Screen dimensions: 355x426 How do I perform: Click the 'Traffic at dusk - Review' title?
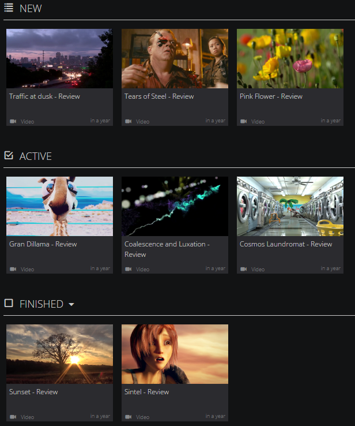(44, 96)
